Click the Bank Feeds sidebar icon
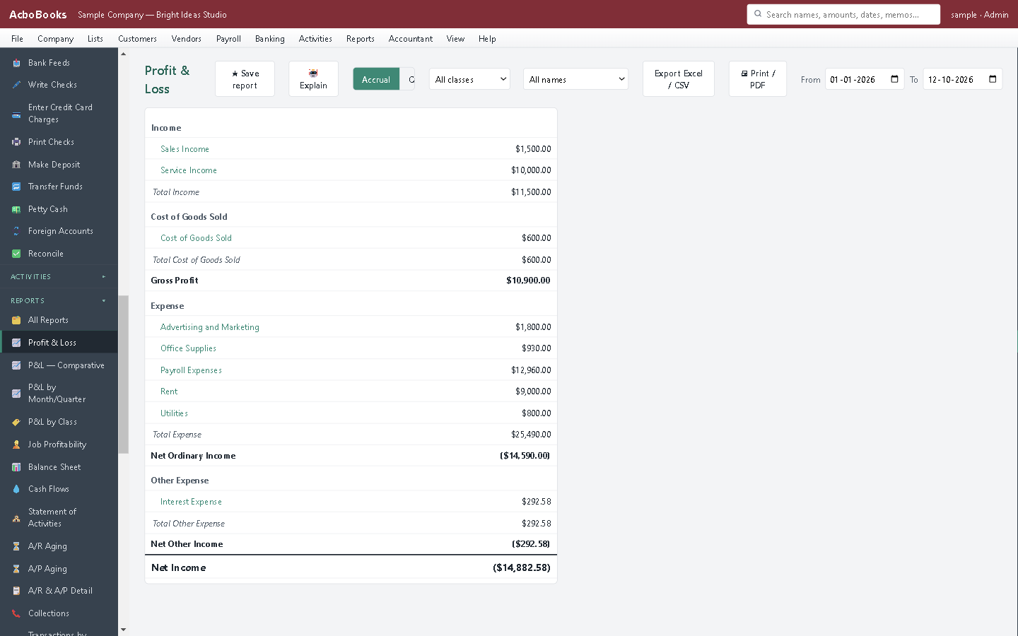The image size is (1018, 636). (16, 63)
